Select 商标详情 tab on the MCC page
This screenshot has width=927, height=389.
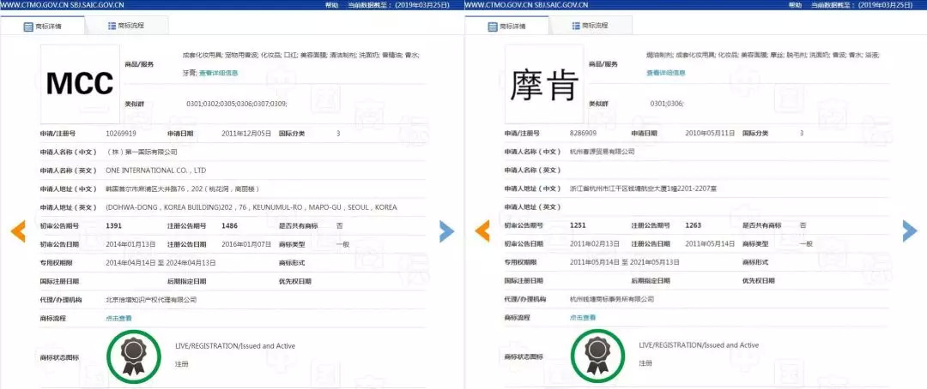pyautogui.click(x=43, y=27)
